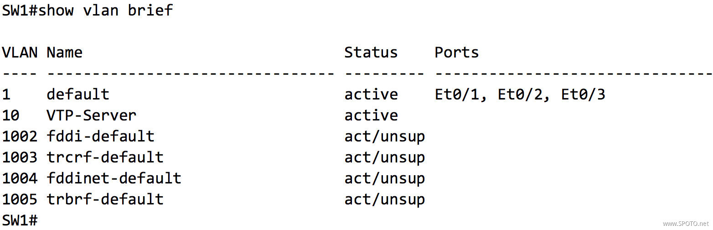Click the Status column header
The image size is (713, 230).
371,52
